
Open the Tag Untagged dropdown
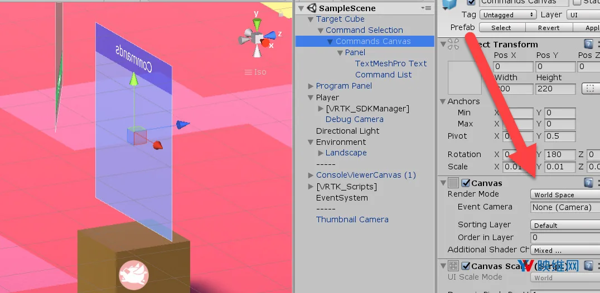click(x=508, y=15)
